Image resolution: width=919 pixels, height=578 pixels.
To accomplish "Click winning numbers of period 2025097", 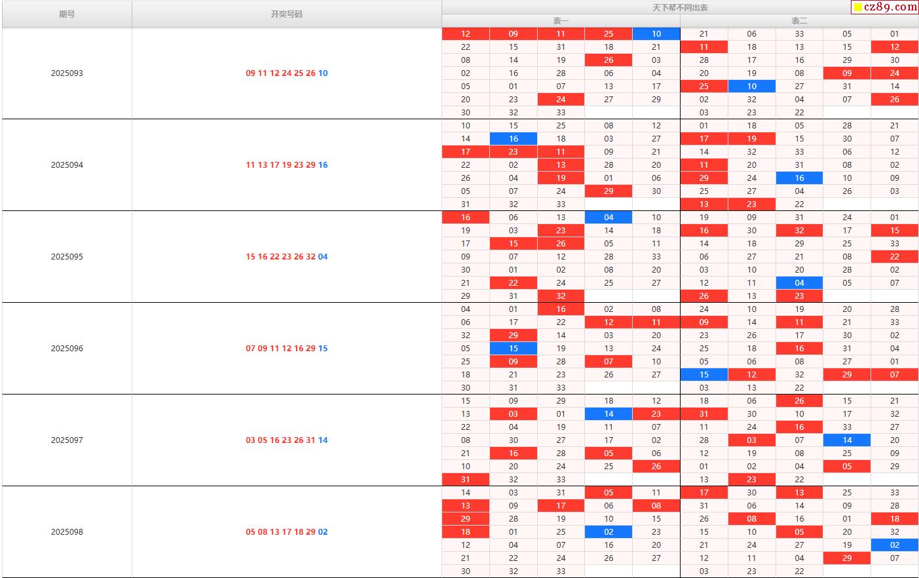I will 286,440.
